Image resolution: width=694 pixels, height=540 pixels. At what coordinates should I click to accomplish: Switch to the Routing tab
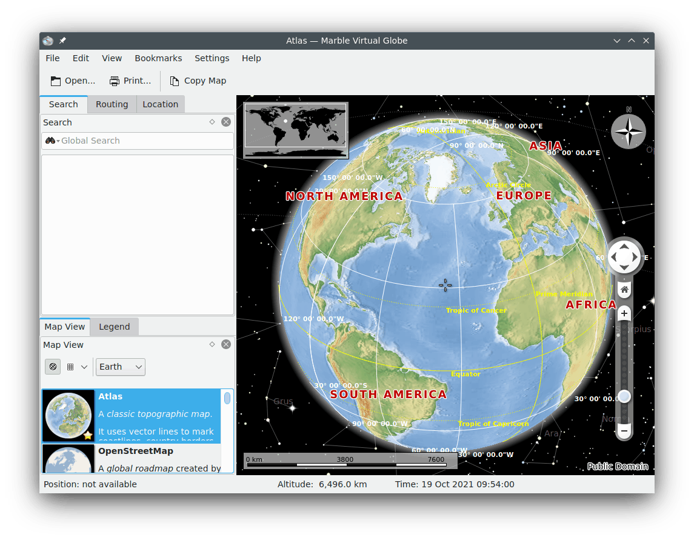(x=112, y=104)
